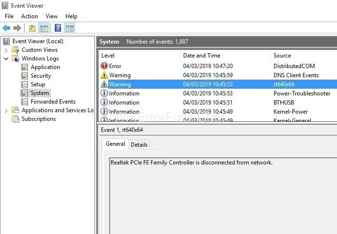Image resolution: width=337 pixels, height=234 pixels.
Task: Open the View menu
Action: pos(51,16)
